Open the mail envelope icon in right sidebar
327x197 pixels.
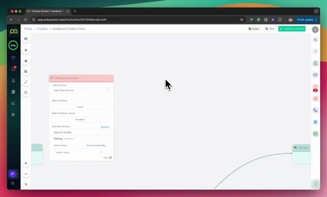click(315, 75)
